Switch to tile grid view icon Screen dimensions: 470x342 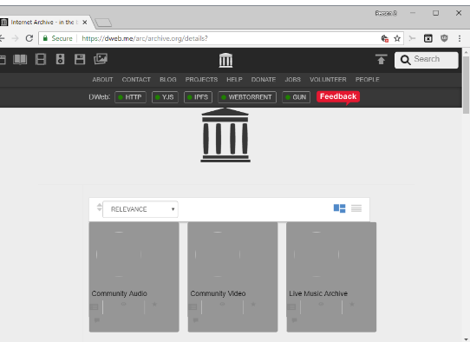click(x=339, y=208)
